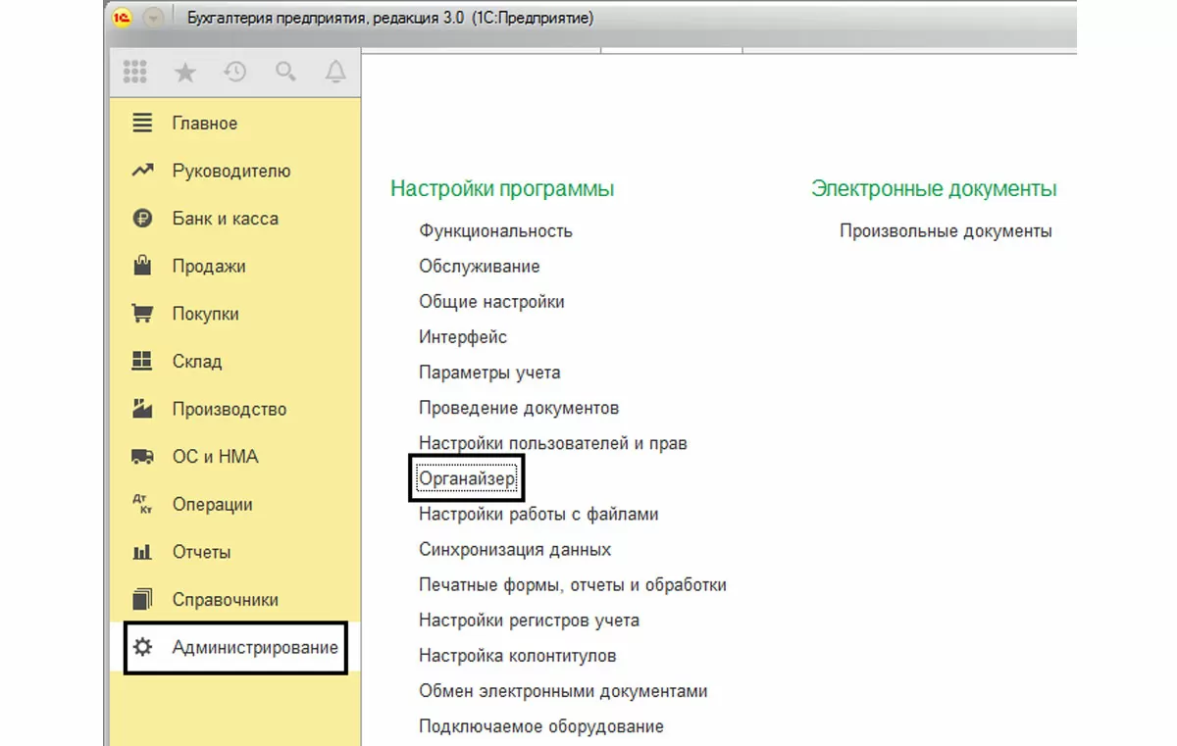Open the main menu dropdown arrow in title bar
1177x746 pixels.
pyautogui.click(x=152, y=18)
